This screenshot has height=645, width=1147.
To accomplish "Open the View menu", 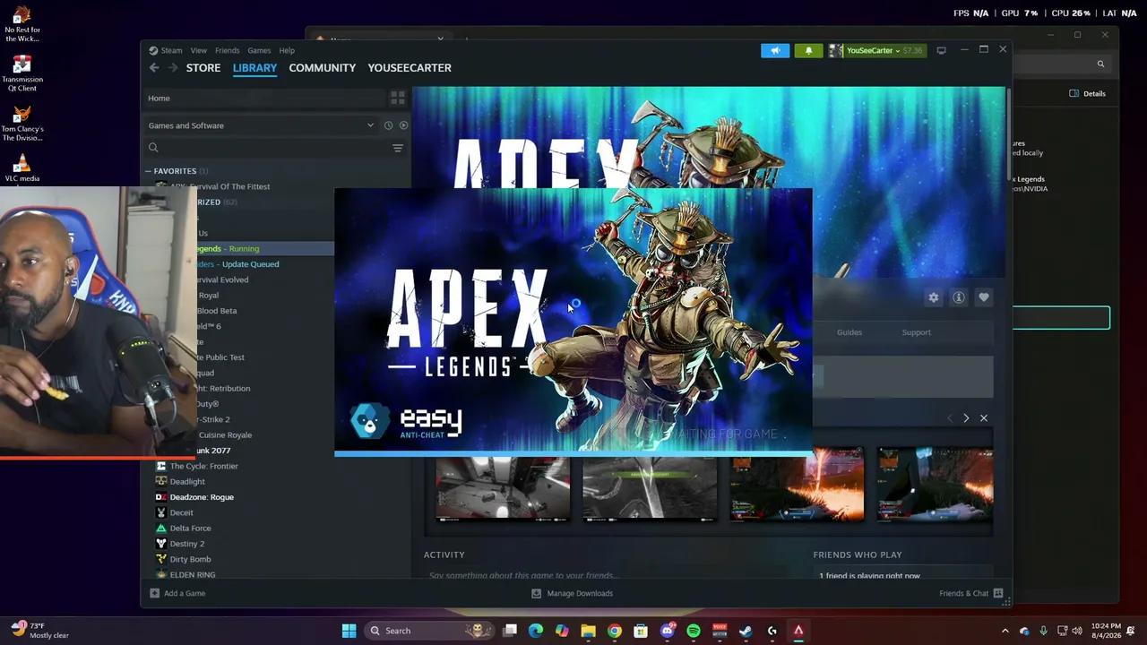I will [x=199, y=50].
